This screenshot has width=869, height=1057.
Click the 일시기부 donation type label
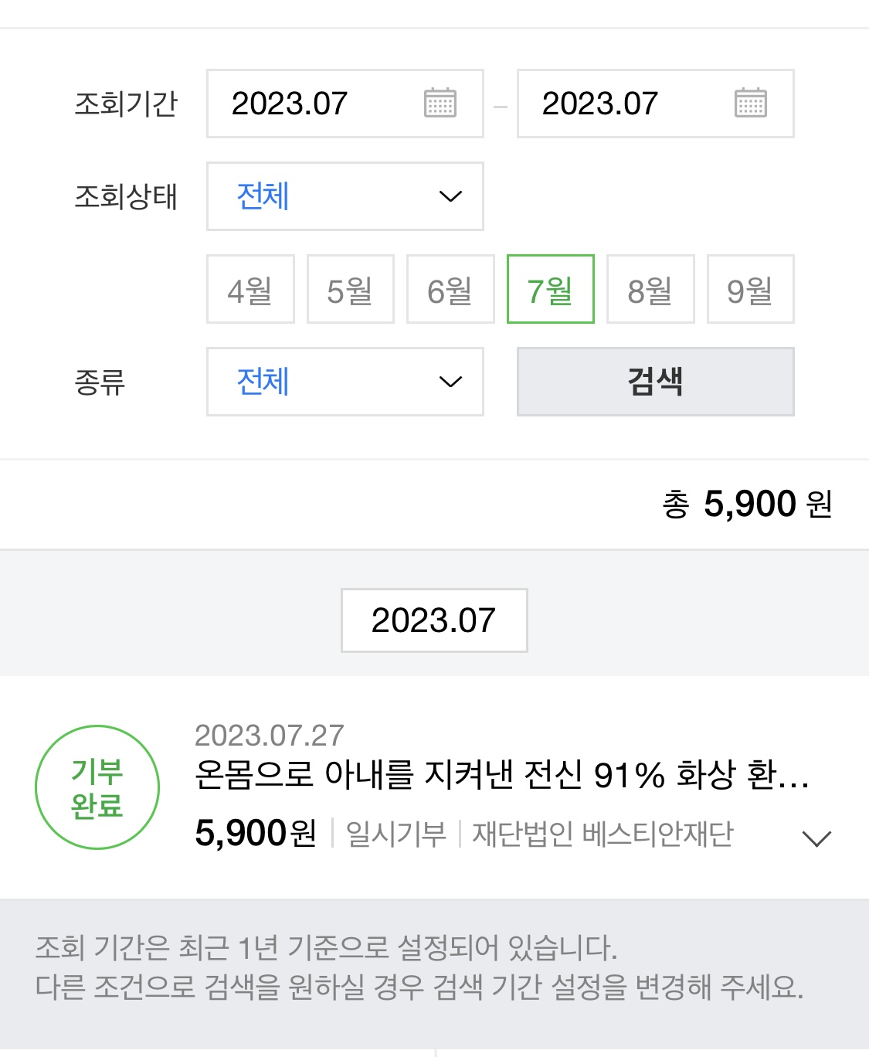[395, 834]
